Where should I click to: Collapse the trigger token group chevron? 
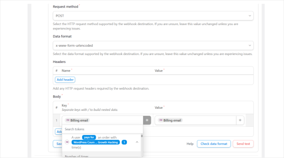pos(137,142)
